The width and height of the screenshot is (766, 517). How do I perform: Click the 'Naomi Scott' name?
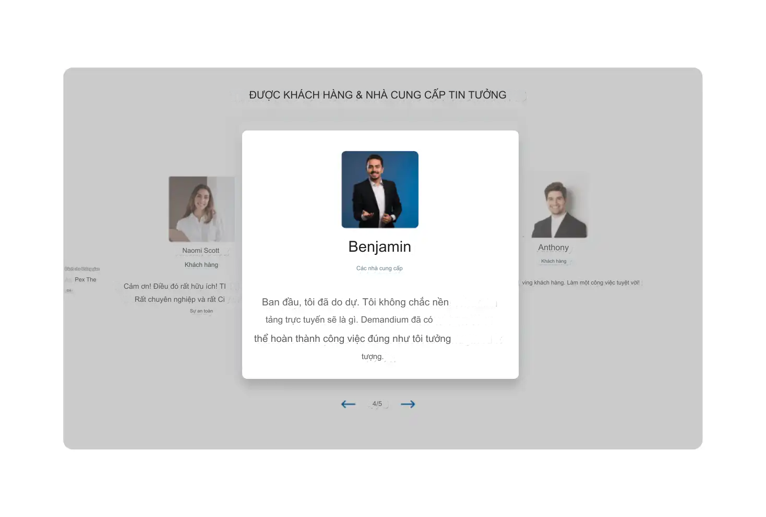(201, 251)
